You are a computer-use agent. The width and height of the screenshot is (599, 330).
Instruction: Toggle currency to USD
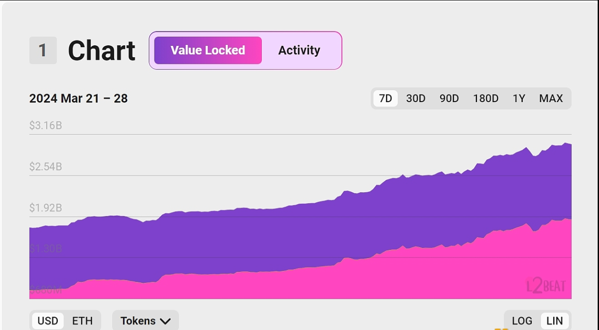click(x=48, y=321)
